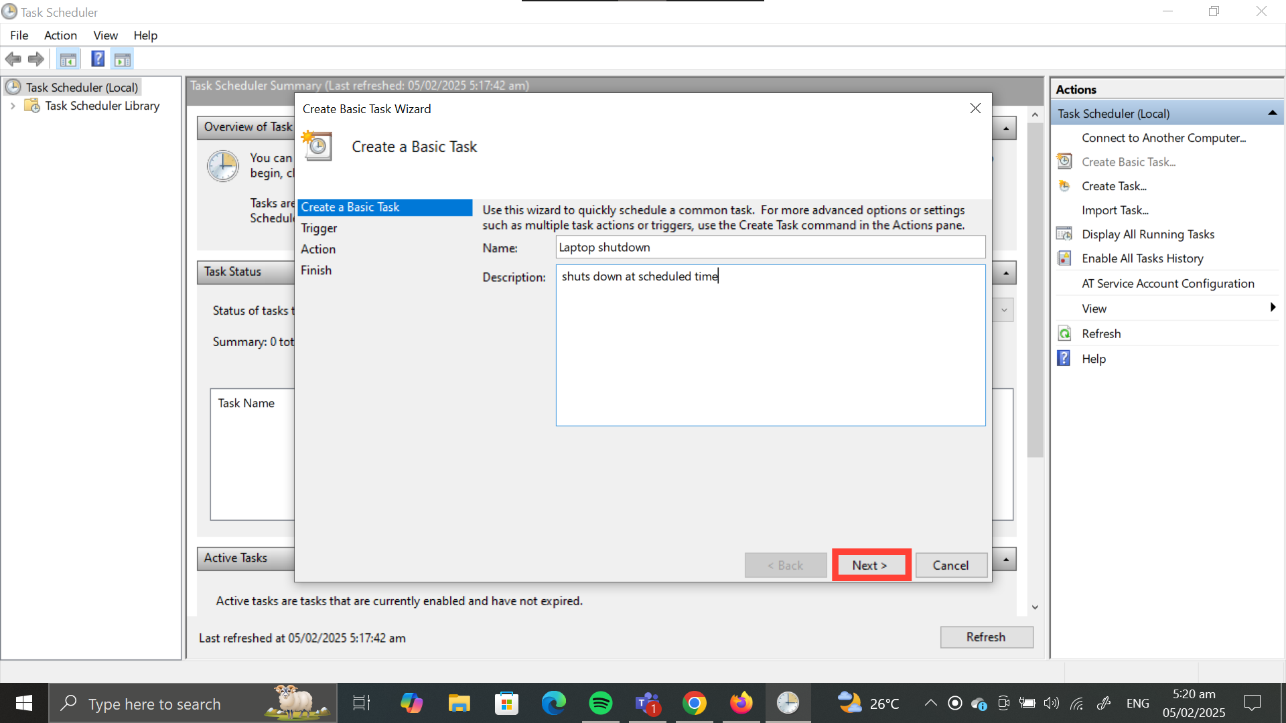Collapse the Task Status section
This screenshot has width=1286, height=723.
[x=1005, y=272]
